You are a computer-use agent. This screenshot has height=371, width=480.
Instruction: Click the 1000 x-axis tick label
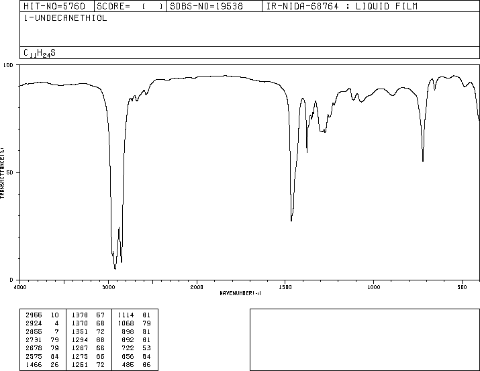(x=373, y=287)
